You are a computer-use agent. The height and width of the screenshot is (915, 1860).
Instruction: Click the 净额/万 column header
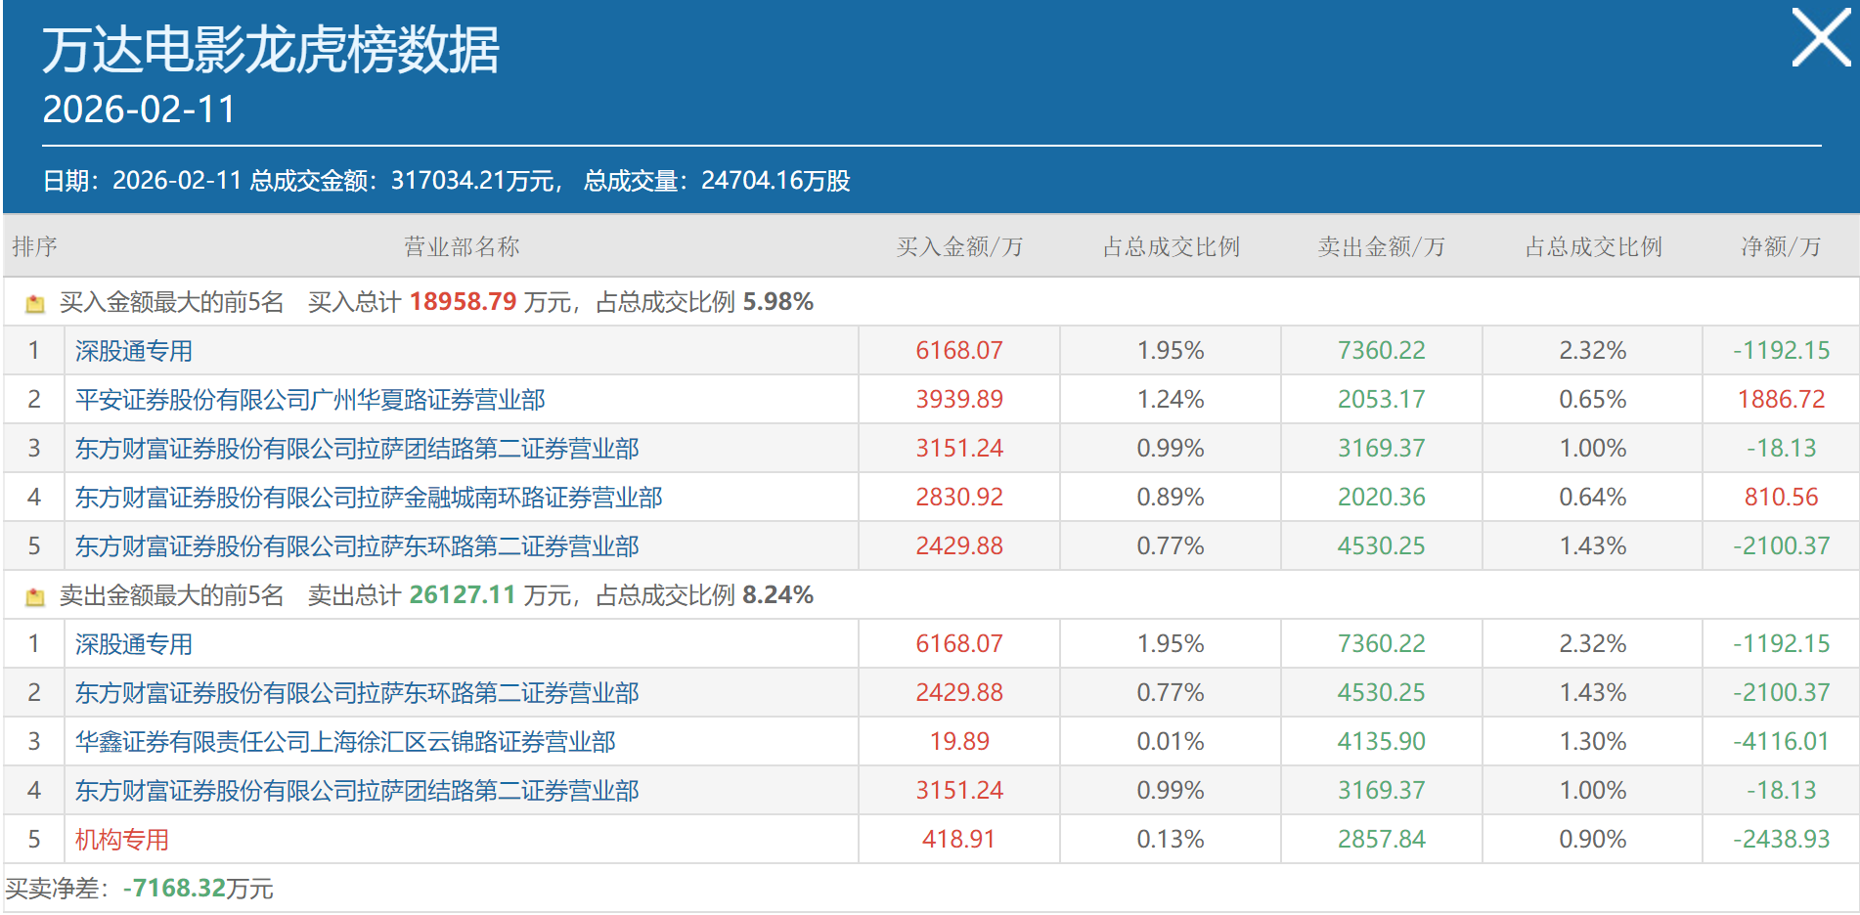pos(1780,246)
